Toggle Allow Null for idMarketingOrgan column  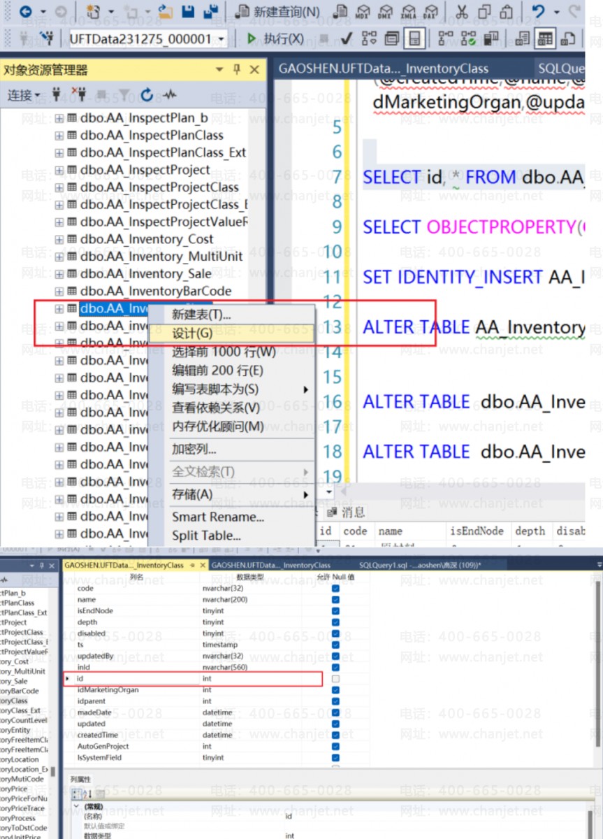point(335,690)
